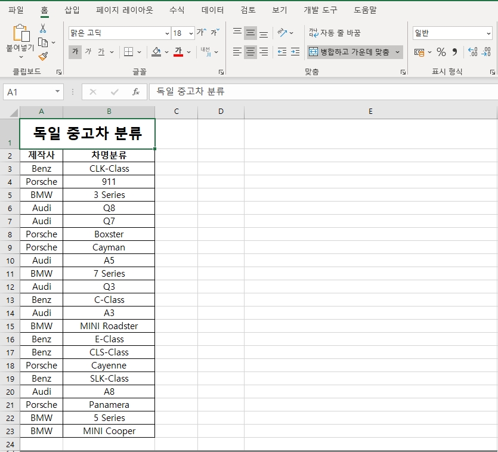Select the Format Painter brush icon

43,56
